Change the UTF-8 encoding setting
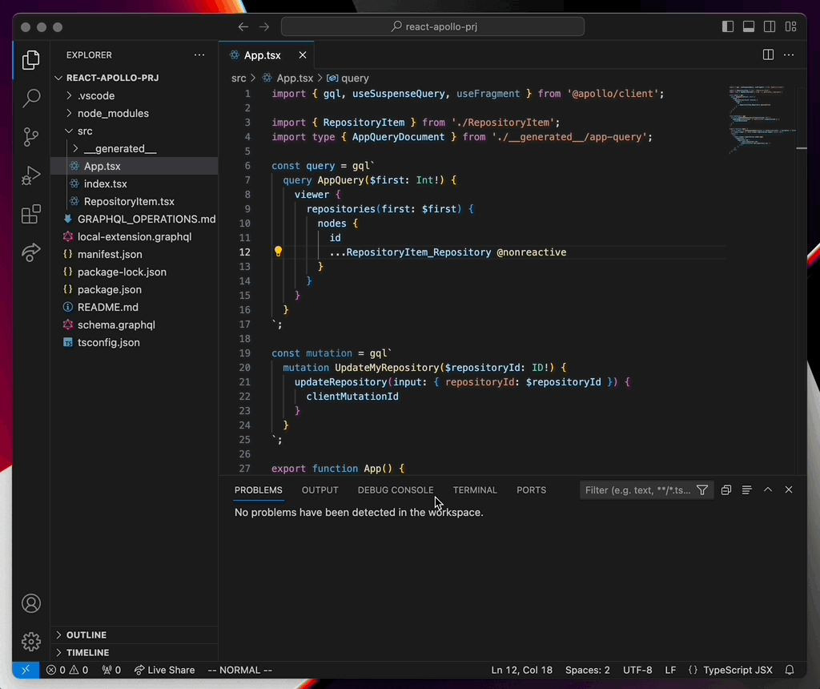The width and height of the screenshot is (820, 689). [x=637, y=670]
